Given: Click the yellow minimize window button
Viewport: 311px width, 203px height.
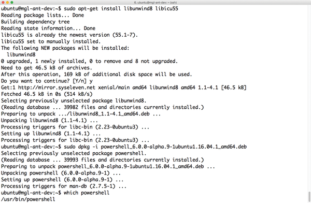Looking at the screenshot, I should pos(7,3).
